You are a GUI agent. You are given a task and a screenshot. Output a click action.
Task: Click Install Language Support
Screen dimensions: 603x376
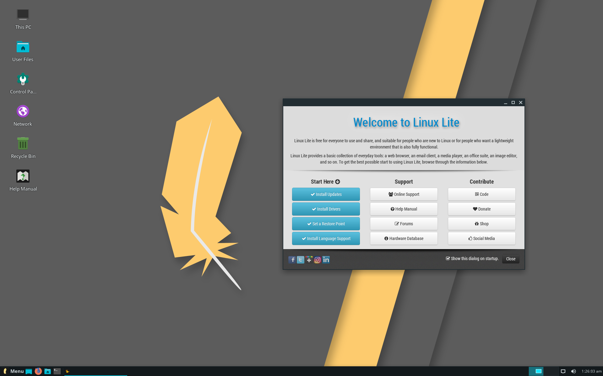[326, 238]
